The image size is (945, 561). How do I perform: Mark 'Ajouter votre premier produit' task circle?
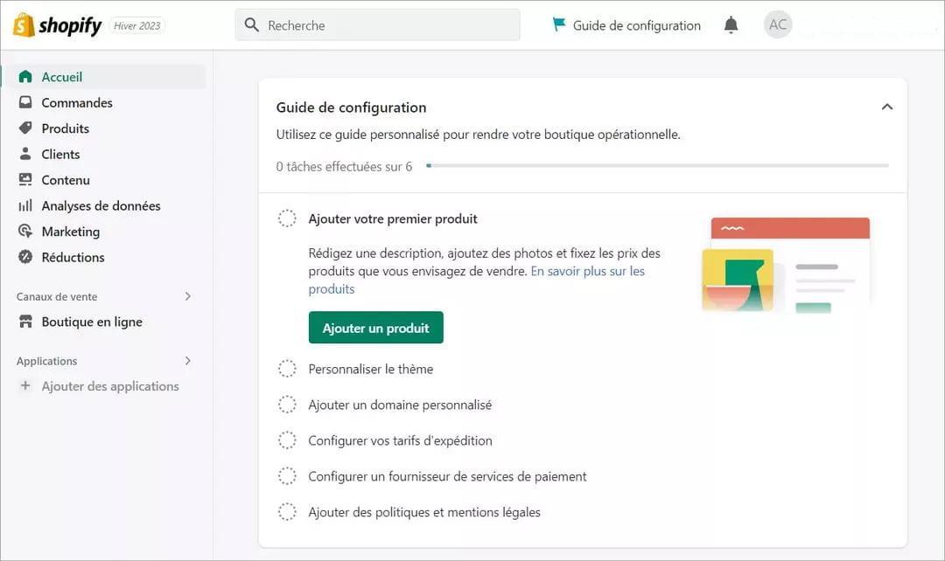point(287,218)
